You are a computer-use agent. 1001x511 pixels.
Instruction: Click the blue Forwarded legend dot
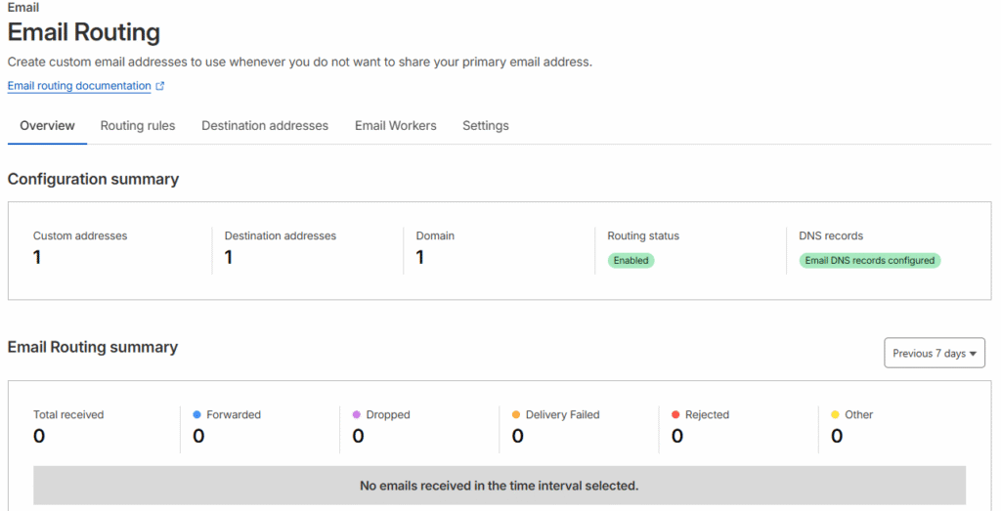[x=196, y=414]
